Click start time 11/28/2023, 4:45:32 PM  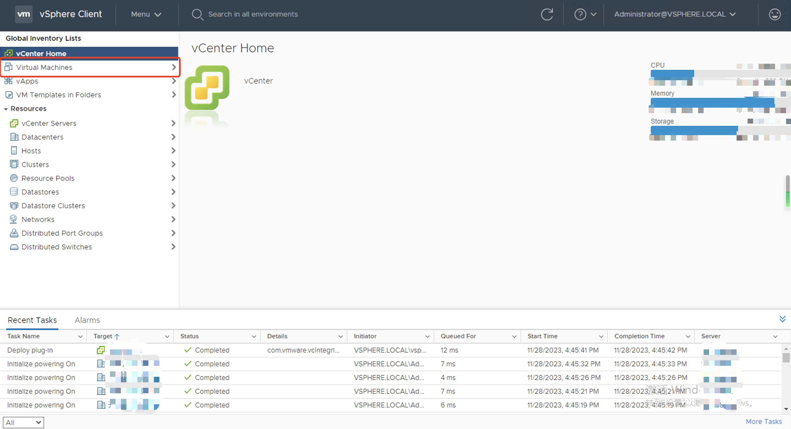[x=563, y=364]
